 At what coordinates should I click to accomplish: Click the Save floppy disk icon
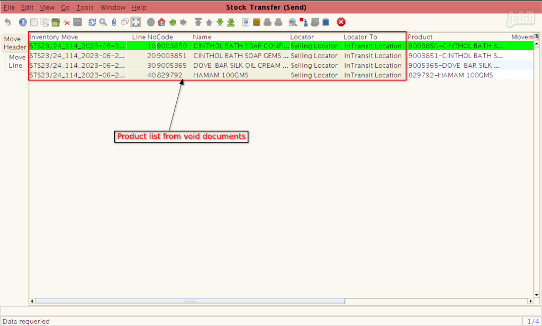tap(77, 22)
